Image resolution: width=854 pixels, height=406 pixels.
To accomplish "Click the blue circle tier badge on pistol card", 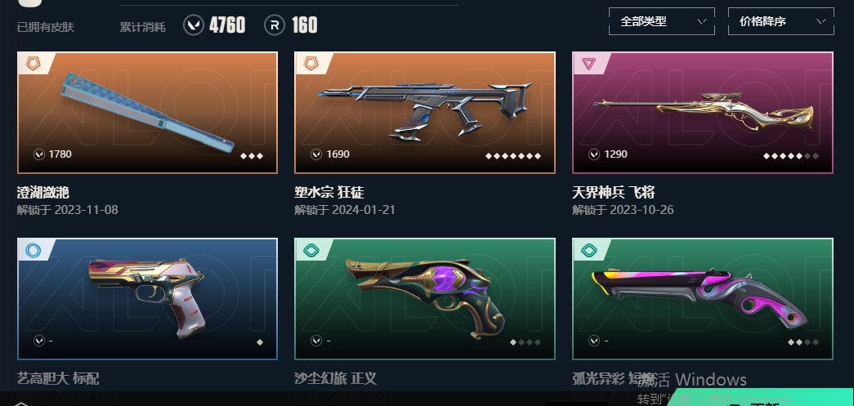I will click(x=33, y=250).
